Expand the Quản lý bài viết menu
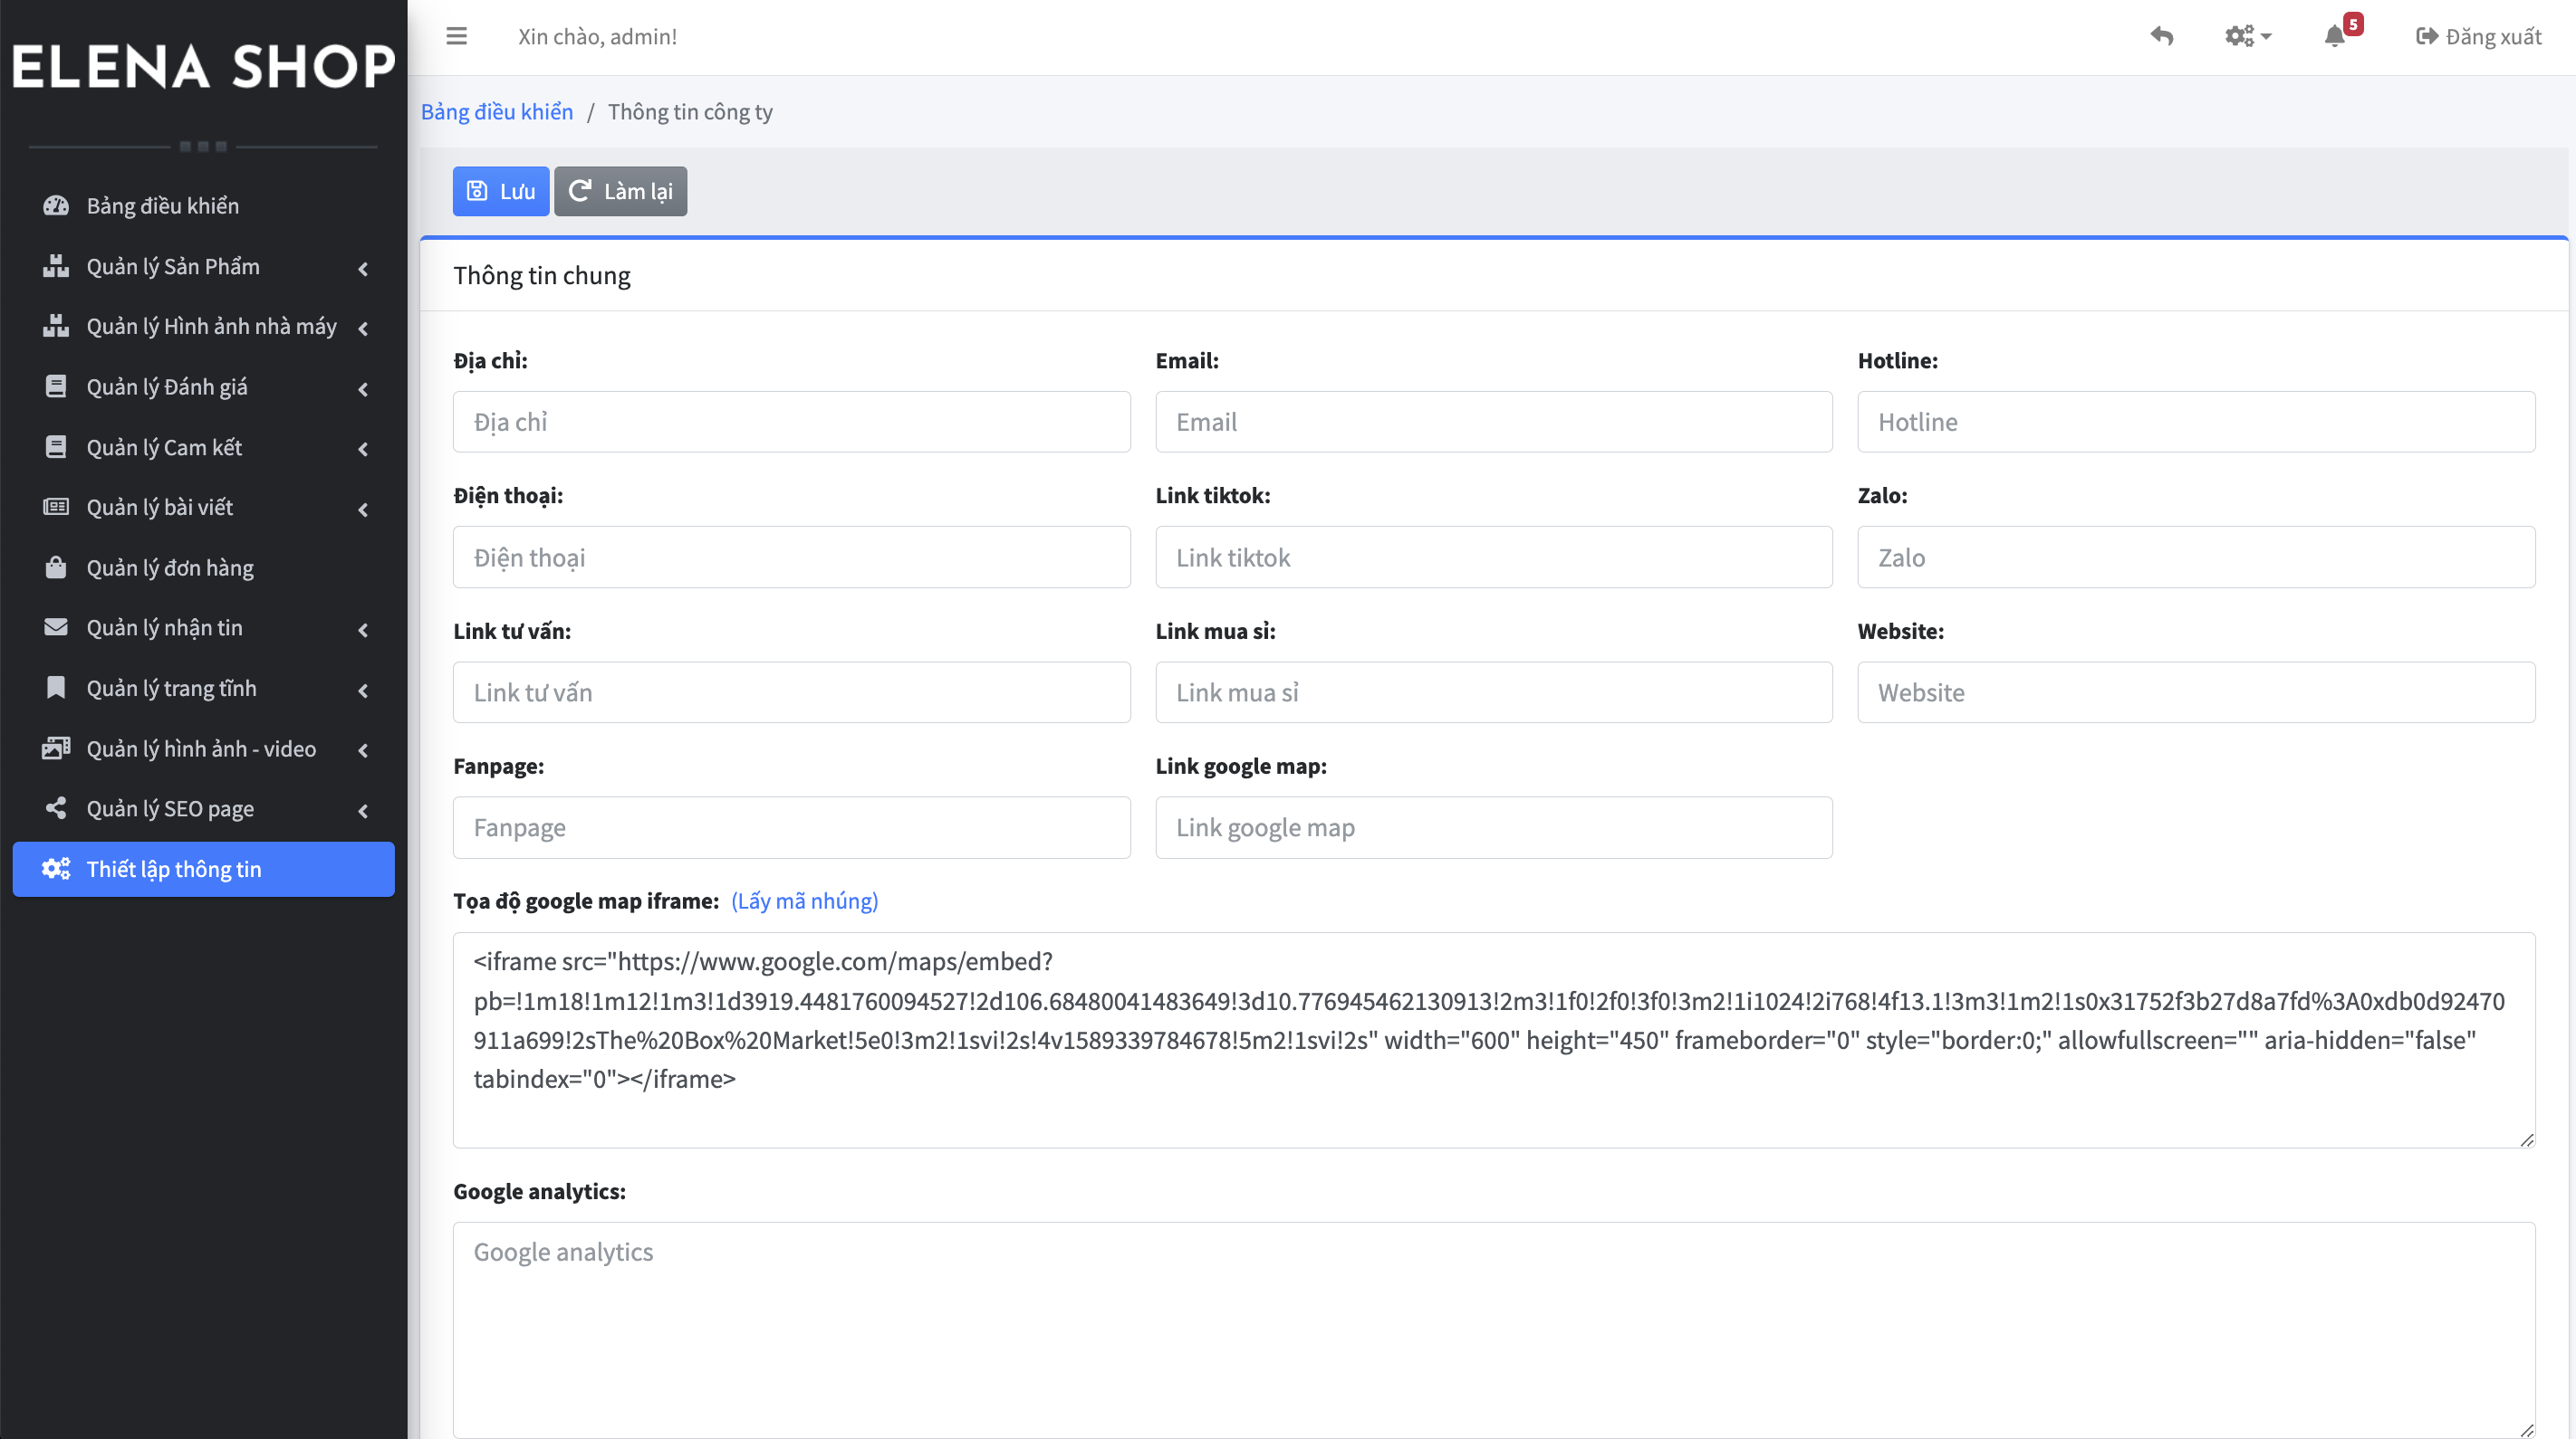This screenshot has height=1439, width=2576. [x=160, y=508]
